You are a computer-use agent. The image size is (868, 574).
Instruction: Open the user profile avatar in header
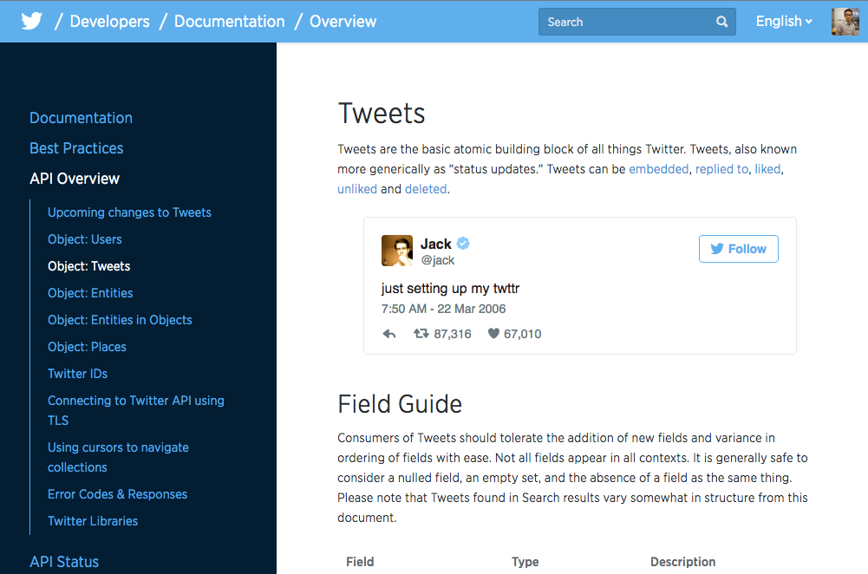(845, 22)
